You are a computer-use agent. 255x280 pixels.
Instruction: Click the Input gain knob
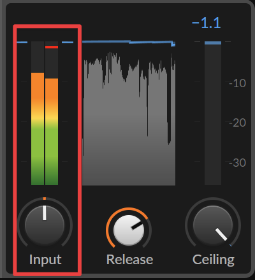[45, 225]
